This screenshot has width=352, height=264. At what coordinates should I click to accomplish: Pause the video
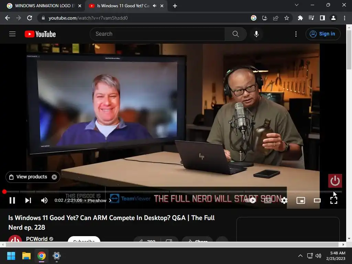12,200
